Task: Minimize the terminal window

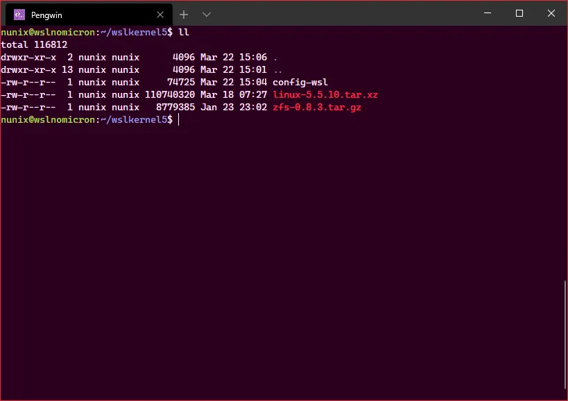Action: pos(487,14)
